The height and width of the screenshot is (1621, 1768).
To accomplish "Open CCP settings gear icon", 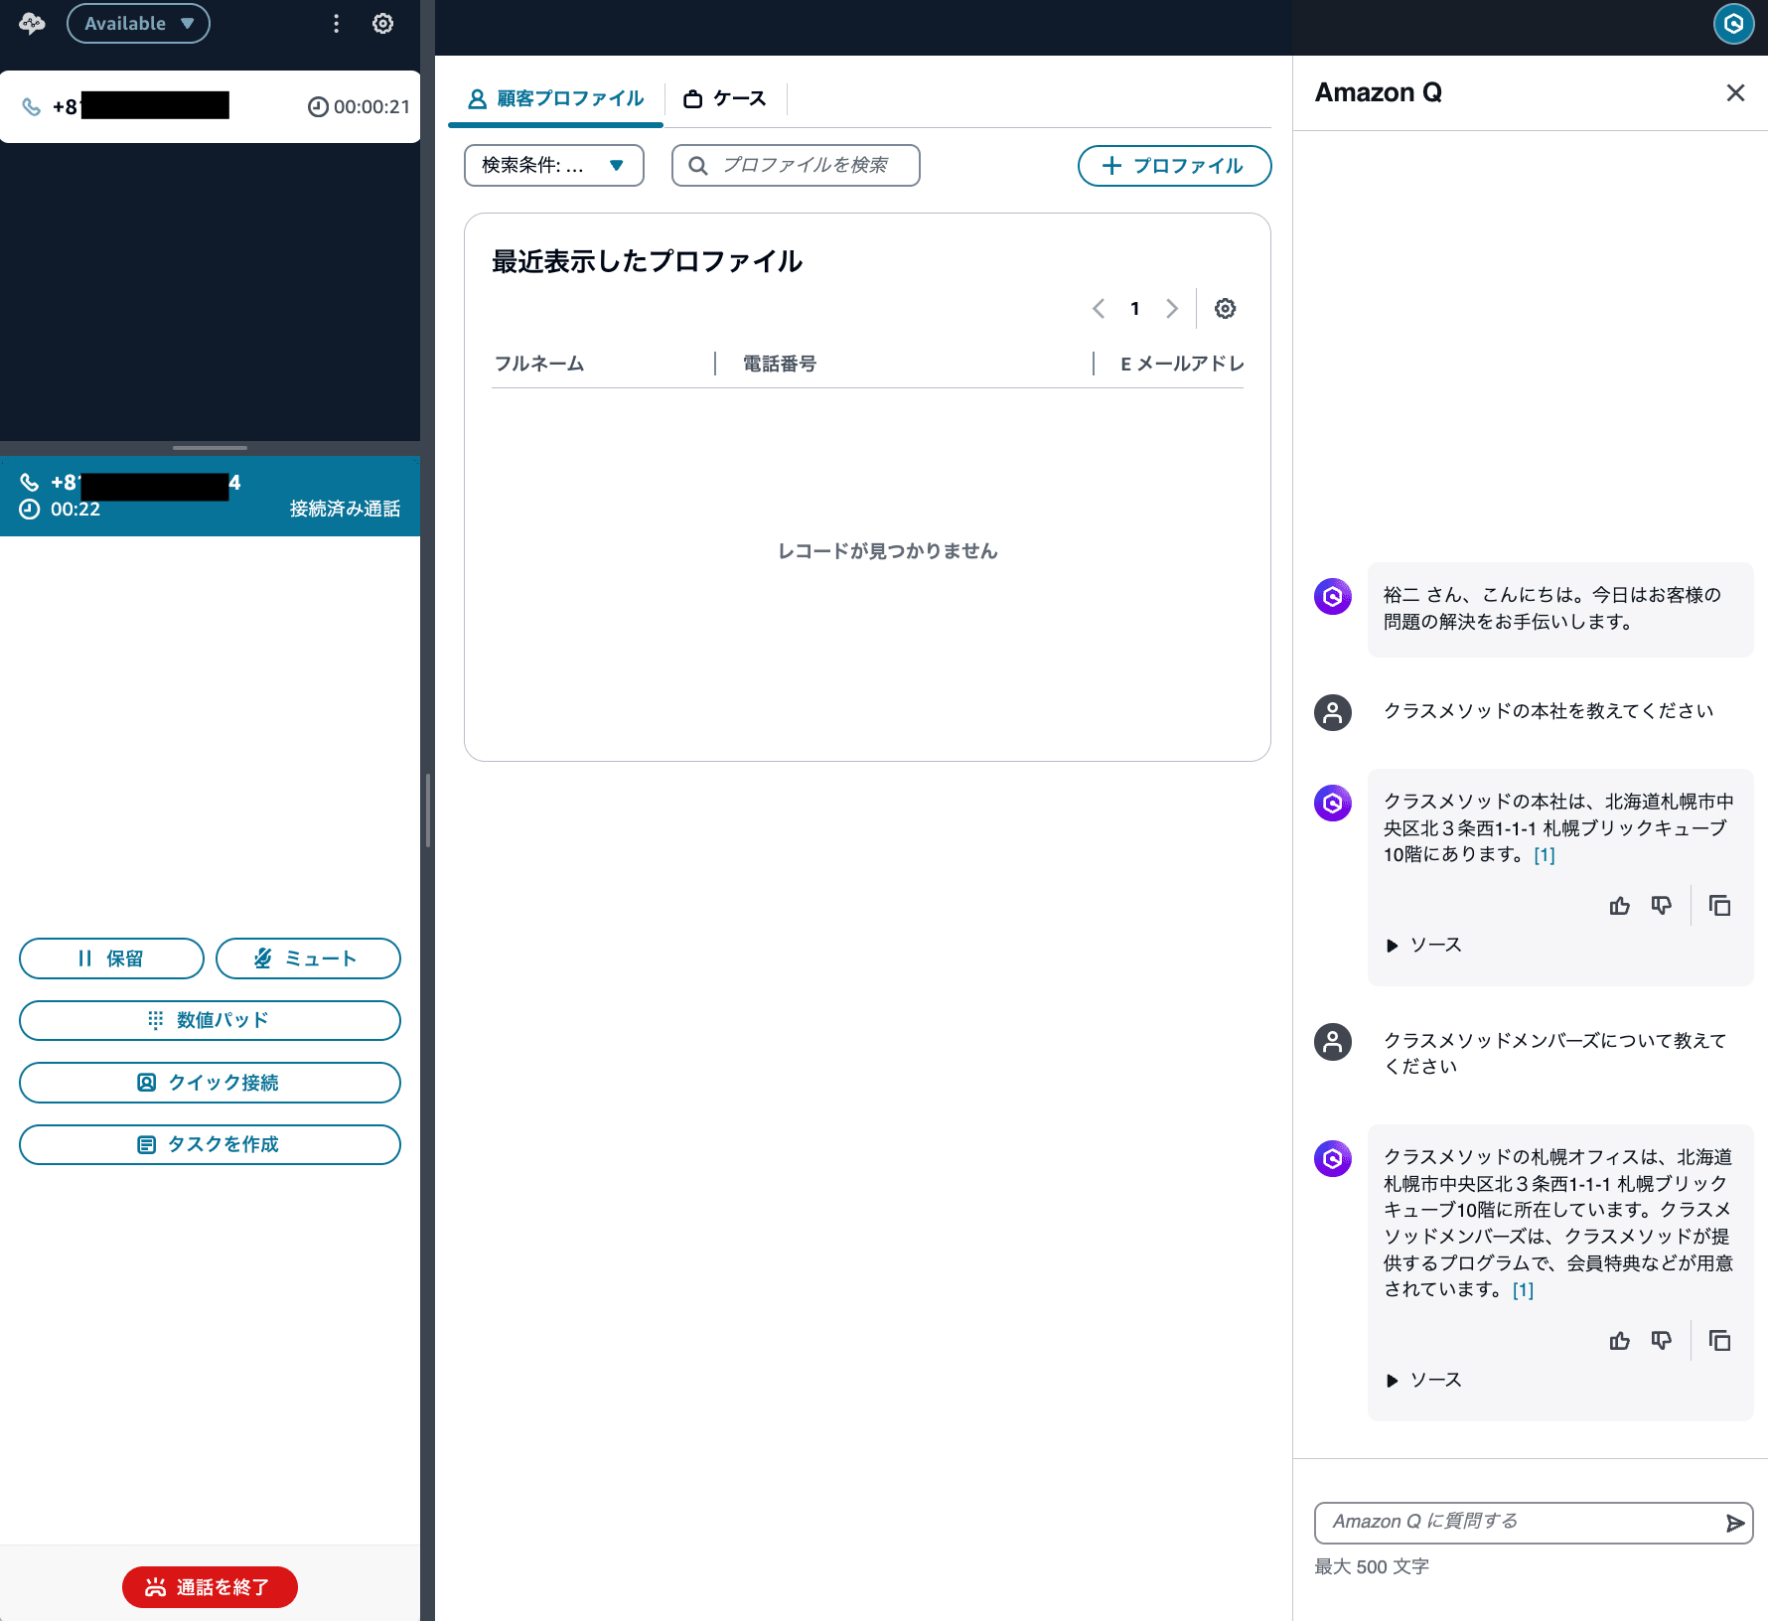I will (x=382, y=24).
